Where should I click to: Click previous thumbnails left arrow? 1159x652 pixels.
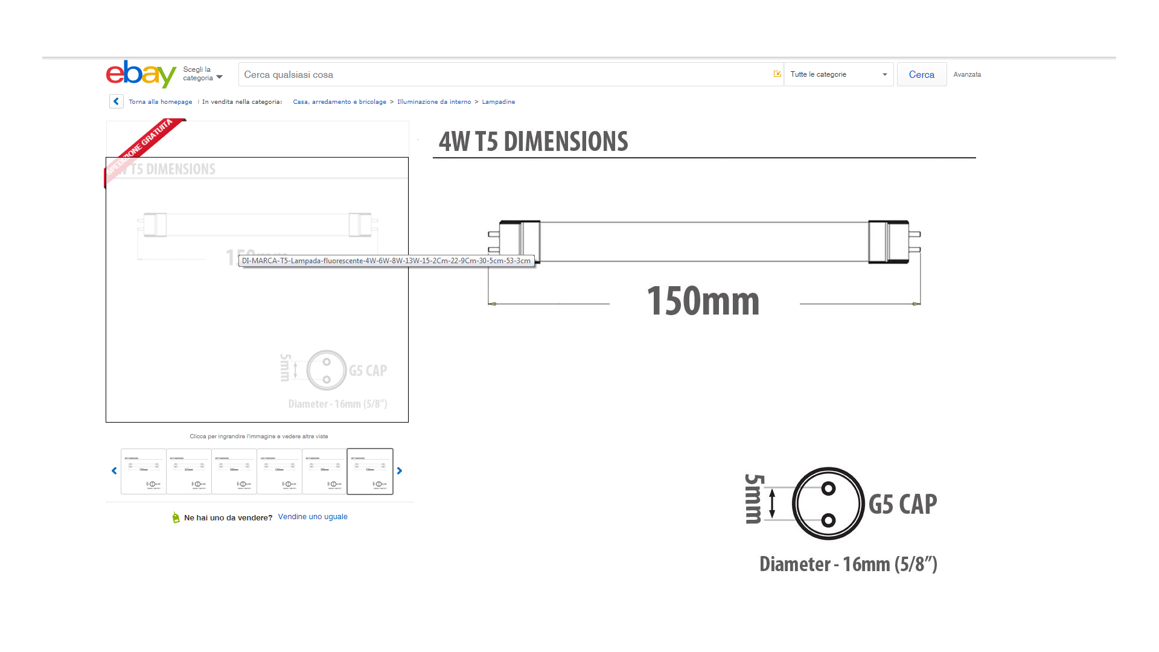pos(114,471)
